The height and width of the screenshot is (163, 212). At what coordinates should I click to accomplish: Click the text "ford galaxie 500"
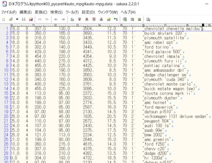click(x=162, y=52)
